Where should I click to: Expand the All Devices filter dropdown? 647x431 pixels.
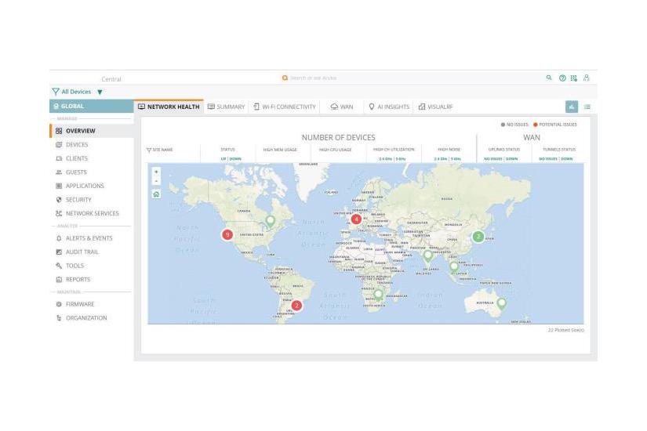tap(100, 92)
